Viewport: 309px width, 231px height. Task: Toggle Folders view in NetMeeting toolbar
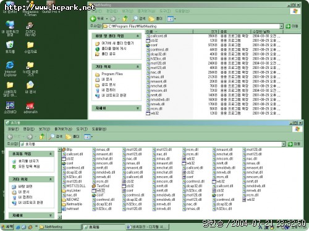point(155,19)
